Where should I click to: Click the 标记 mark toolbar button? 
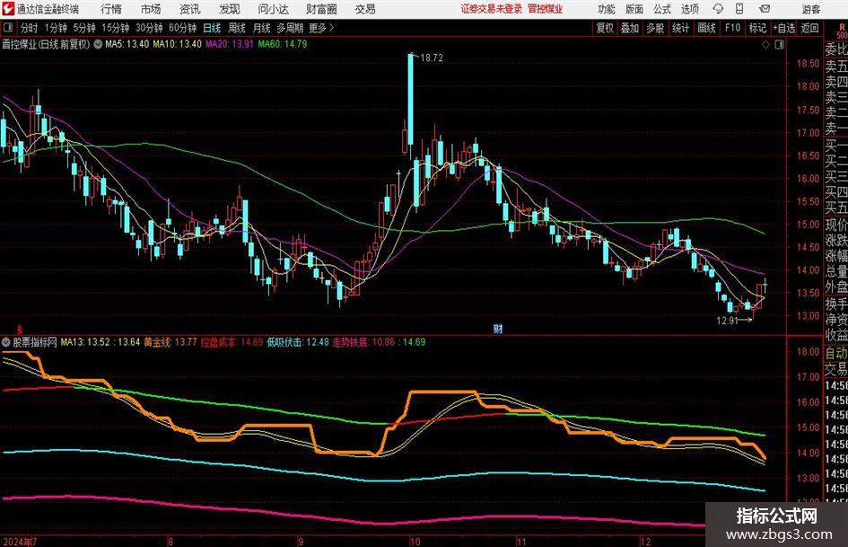point(757,28)
